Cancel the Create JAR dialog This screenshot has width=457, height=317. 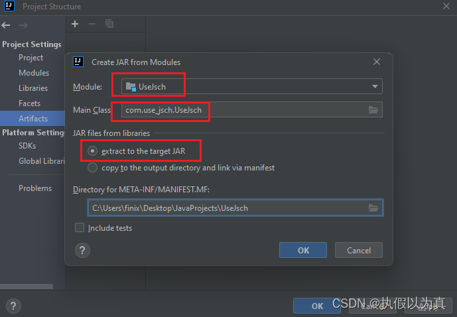tap(359, 250)
